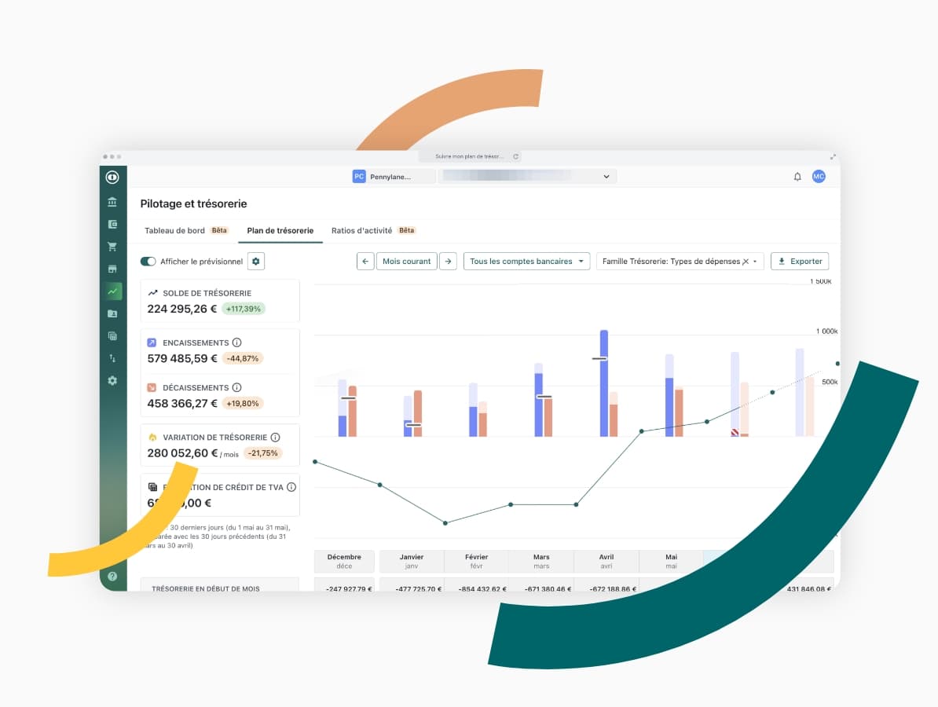Open the storefront icon in the sidebar
Image resolution: width=938 pixels, height=707 pixels.
coord(112,269)
